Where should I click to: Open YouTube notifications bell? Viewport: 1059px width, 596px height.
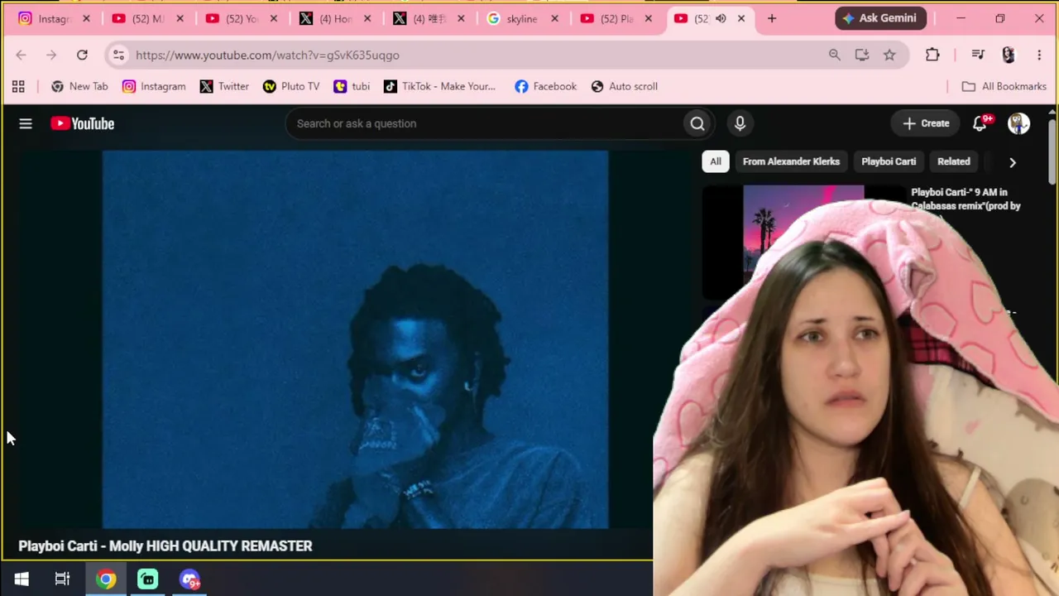(x=980, y=123)
